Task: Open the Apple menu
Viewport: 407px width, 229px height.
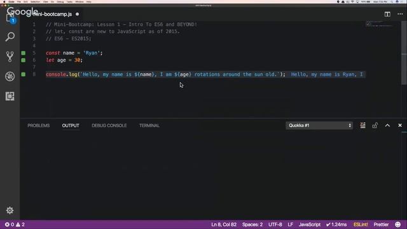Action: [x=4, y=1]
